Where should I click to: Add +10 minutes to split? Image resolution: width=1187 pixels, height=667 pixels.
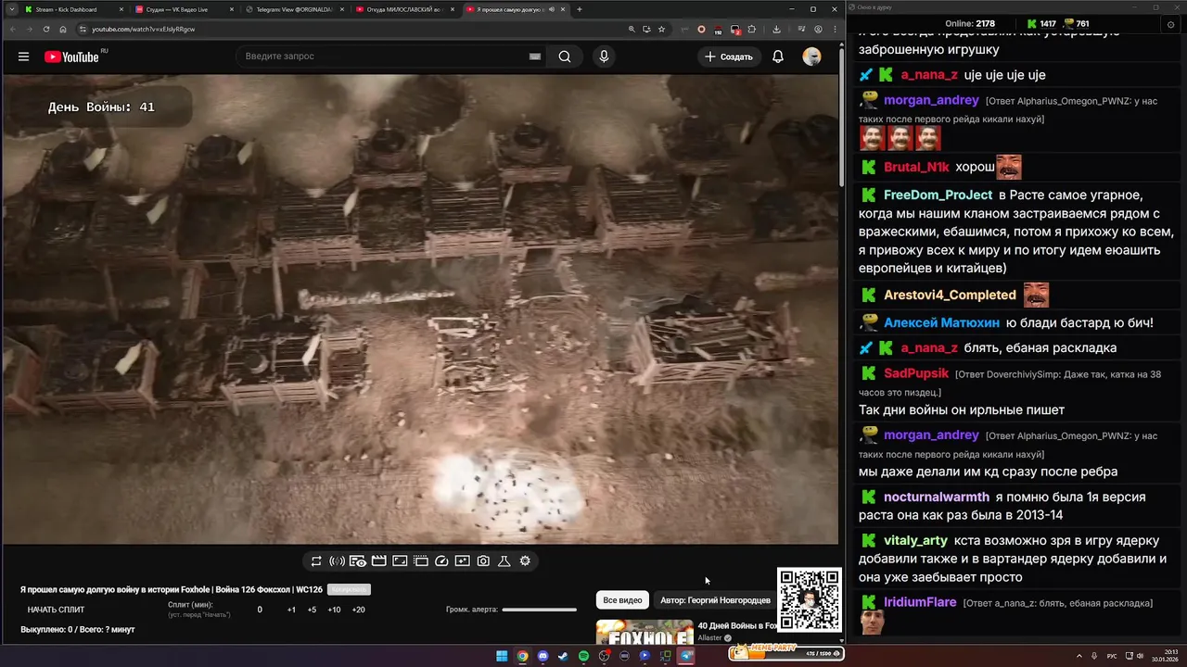click(334, 610)
